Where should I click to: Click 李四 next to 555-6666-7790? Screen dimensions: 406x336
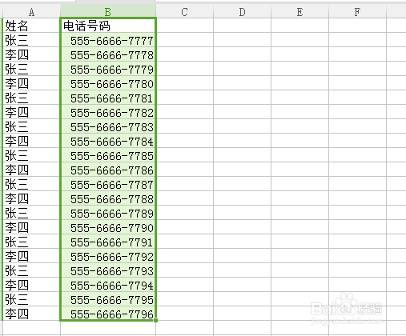pyautogui.click(x=31, y=227)
